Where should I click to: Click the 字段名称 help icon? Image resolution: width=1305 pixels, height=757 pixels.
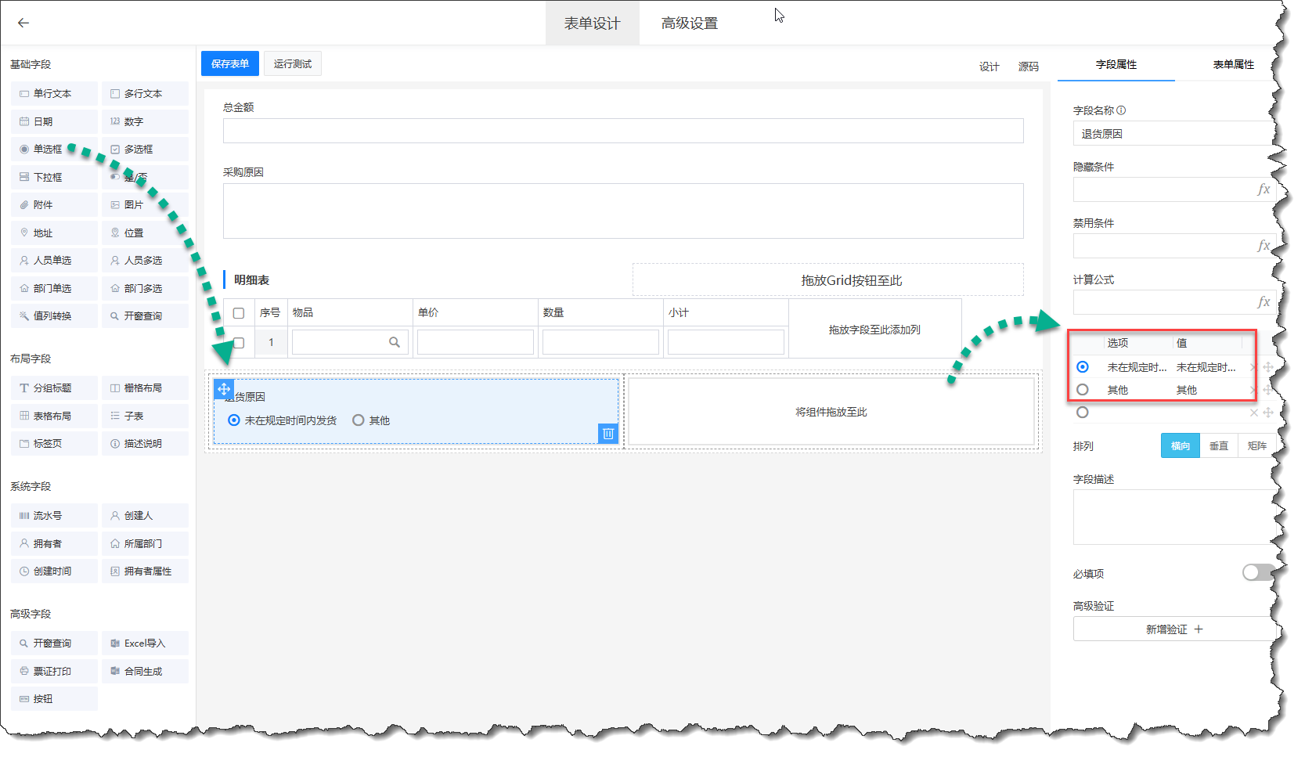click(x=1121, y=110)
